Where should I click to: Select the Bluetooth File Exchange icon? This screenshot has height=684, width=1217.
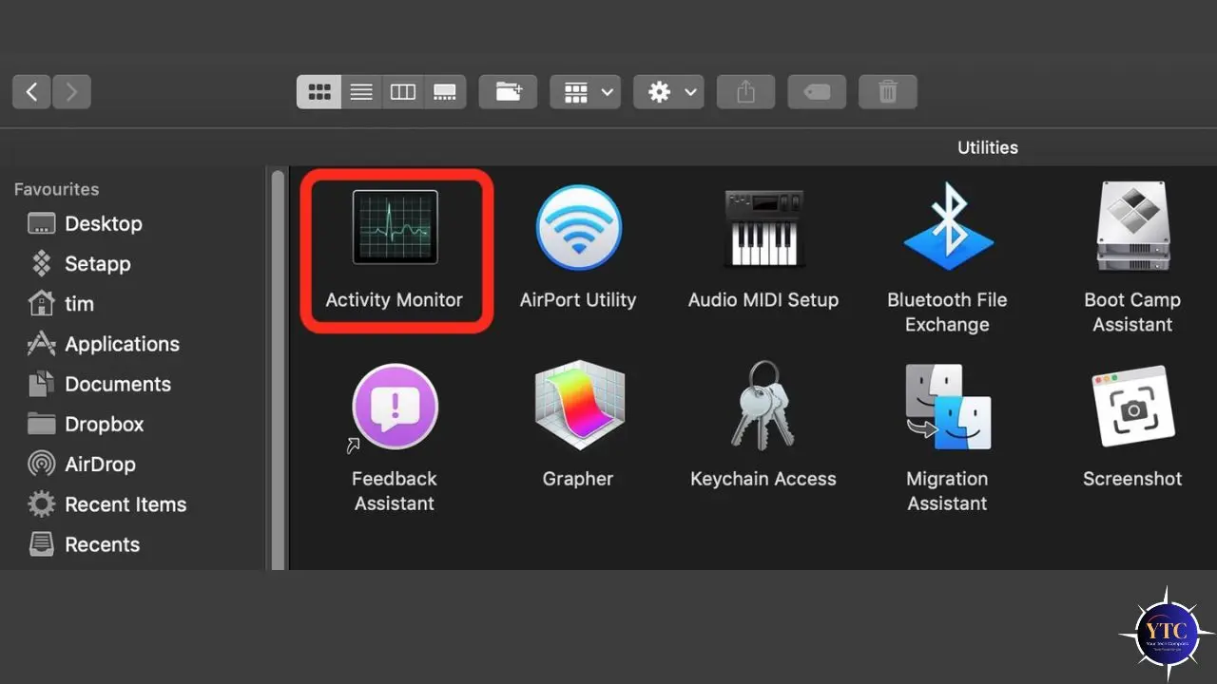click(x=947, y=227)
